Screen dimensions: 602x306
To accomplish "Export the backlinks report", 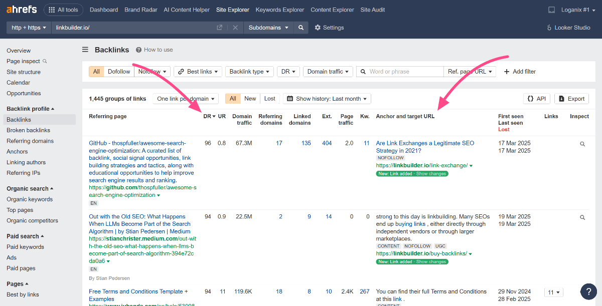I will [x=572, y=99].
